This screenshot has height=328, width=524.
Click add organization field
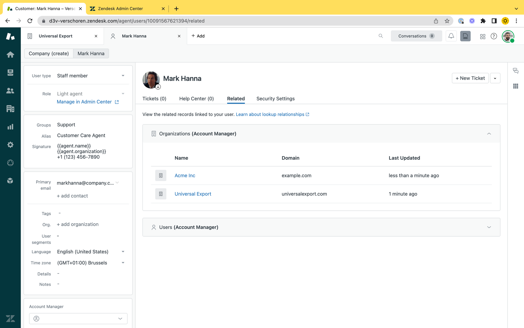[x=78, y=224]
